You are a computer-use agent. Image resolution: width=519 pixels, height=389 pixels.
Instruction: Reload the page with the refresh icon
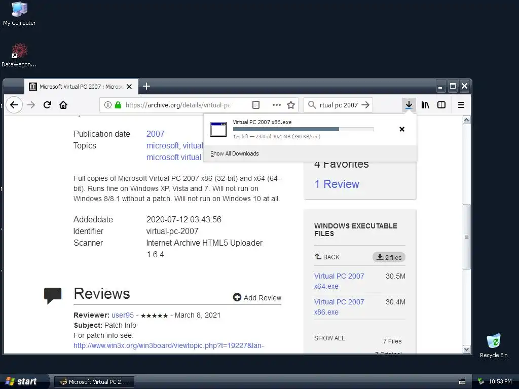coord(47,105)
